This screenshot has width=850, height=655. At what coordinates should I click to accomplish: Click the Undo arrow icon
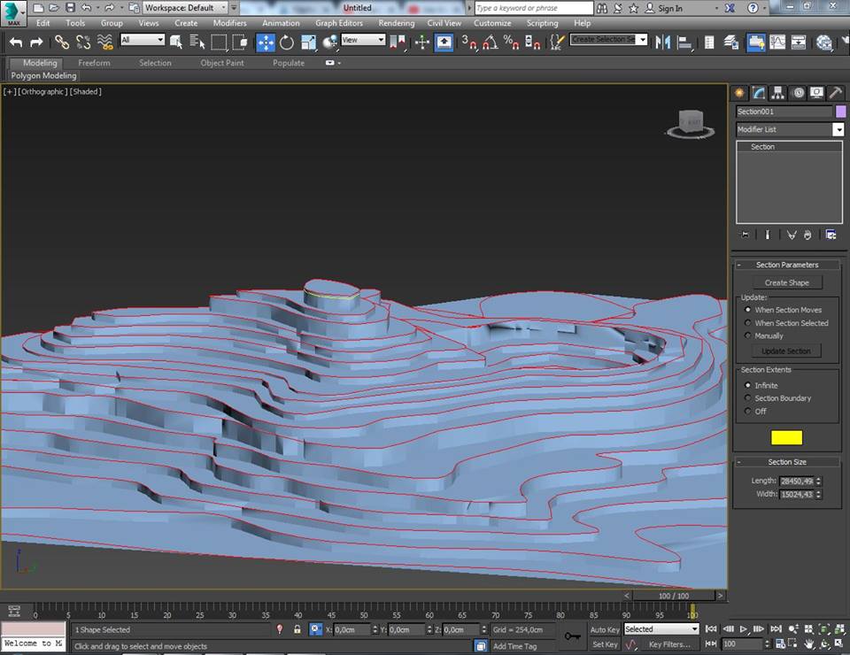(16, 42)
